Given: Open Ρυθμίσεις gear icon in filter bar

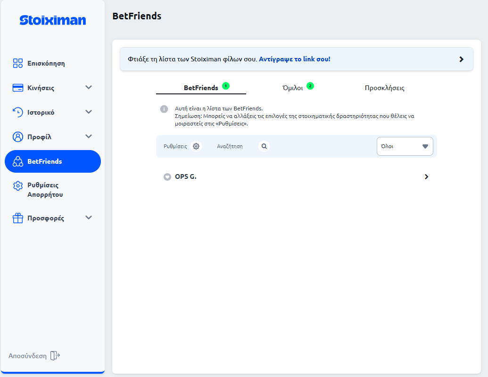Looking at the screenshot, I should pyautogui.click(x=196, y=146).
